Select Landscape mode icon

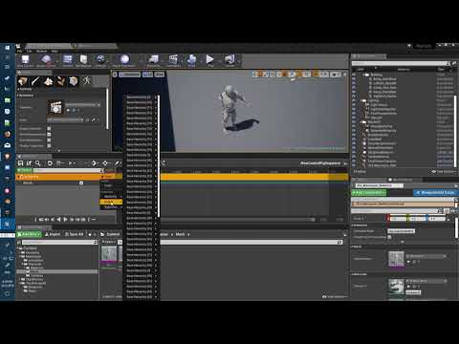(x=48, y=81)
